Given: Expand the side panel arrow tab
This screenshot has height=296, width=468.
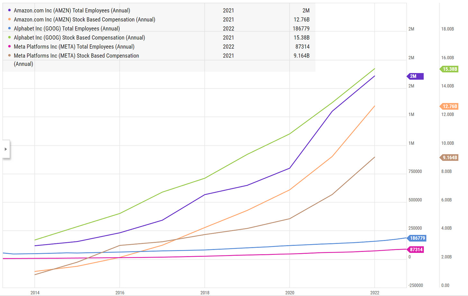Looking at the screenshot, I should [6, 149].
